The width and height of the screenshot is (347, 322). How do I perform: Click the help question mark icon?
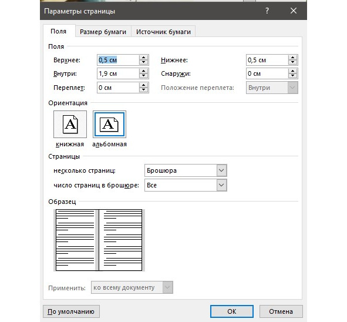click(267, 11)
